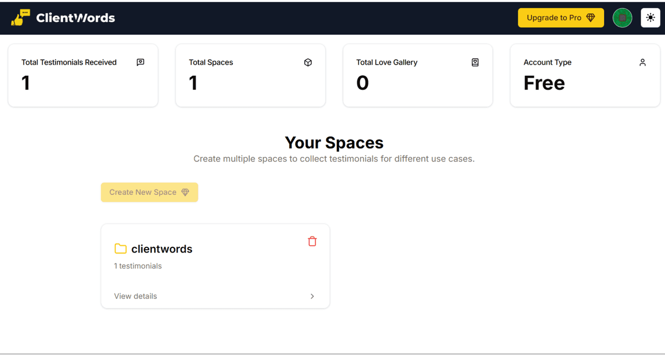This screenshot has height=356, width=665.
Task: Expand the clientwords card footer row
Action: coord(216,296)
